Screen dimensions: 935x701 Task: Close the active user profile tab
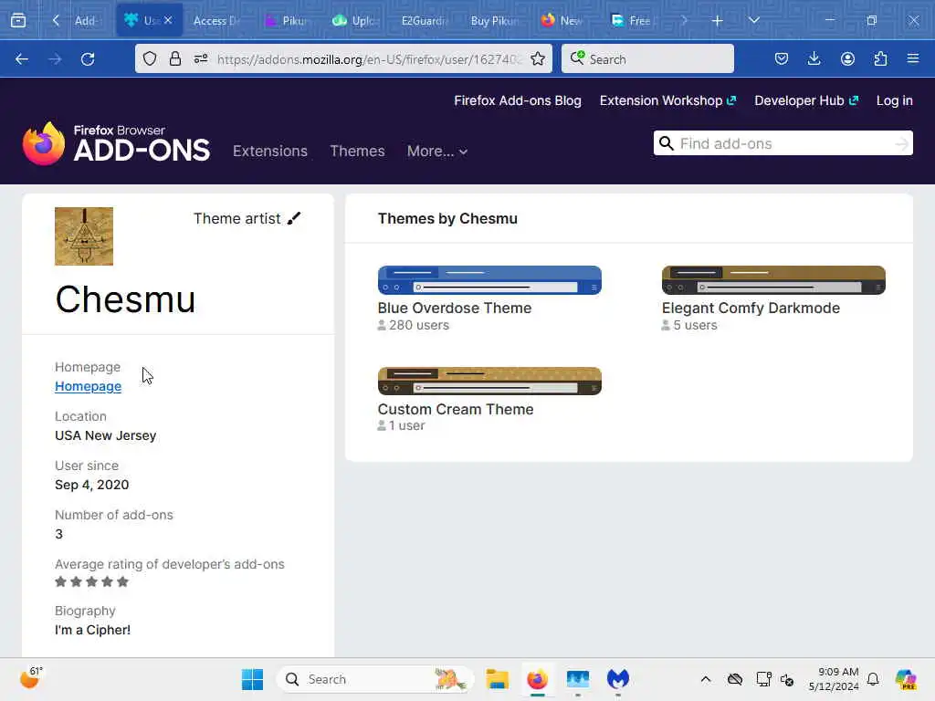click(168, 20)
